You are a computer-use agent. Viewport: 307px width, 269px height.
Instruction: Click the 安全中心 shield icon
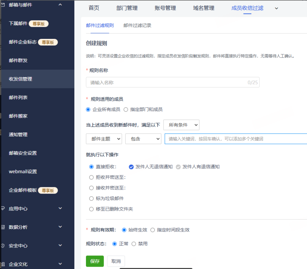(3, 245)
